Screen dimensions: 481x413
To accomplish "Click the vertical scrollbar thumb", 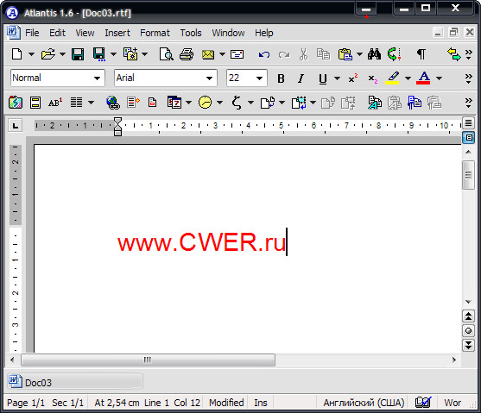I will [x=468, y=175].
